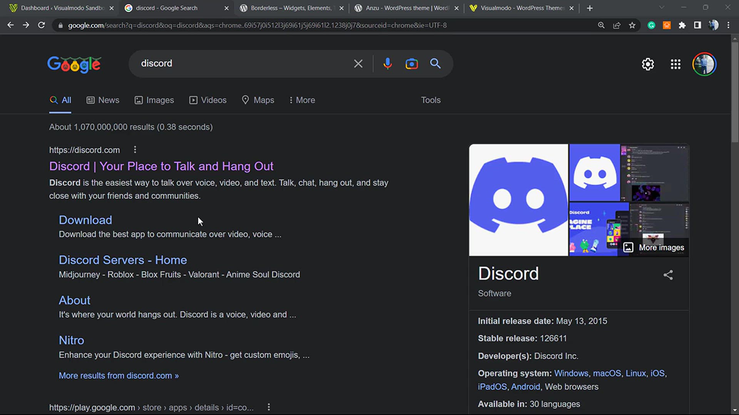The image size is (739, 415).
Task: Open the Download sitelink
Action: coord(85,220)
